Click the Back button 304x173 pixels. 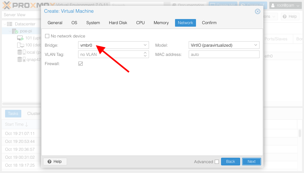pos(230,162)
